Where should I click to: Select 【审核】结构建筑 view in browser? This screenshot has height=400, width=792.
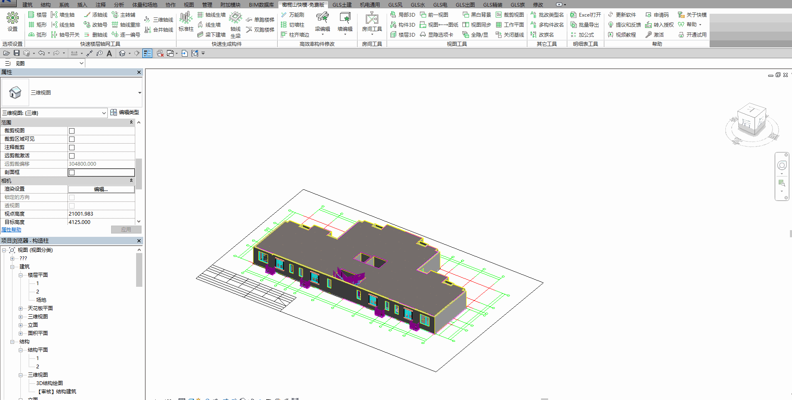57,392
